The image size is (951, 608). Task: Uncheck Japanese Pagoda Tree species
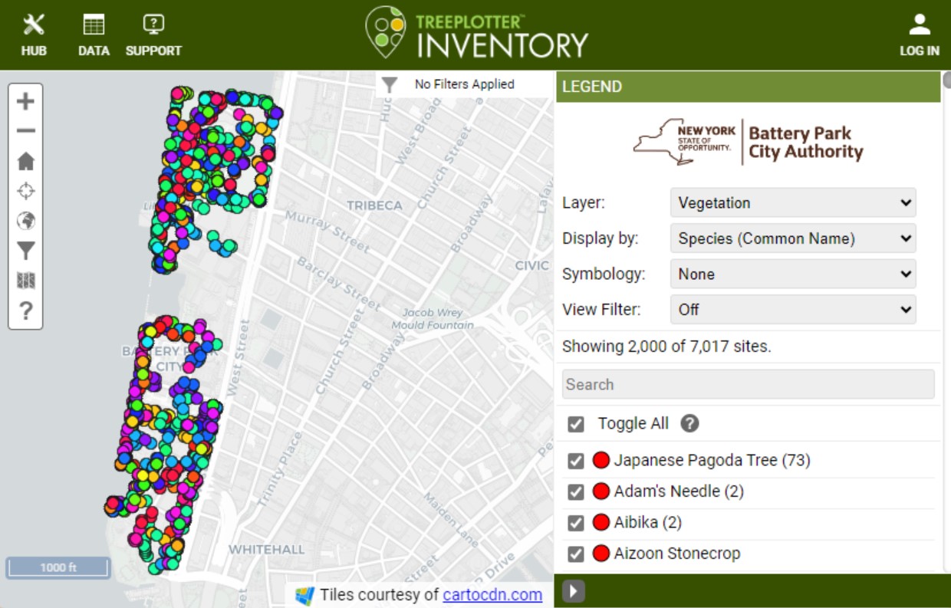(576, 461)
